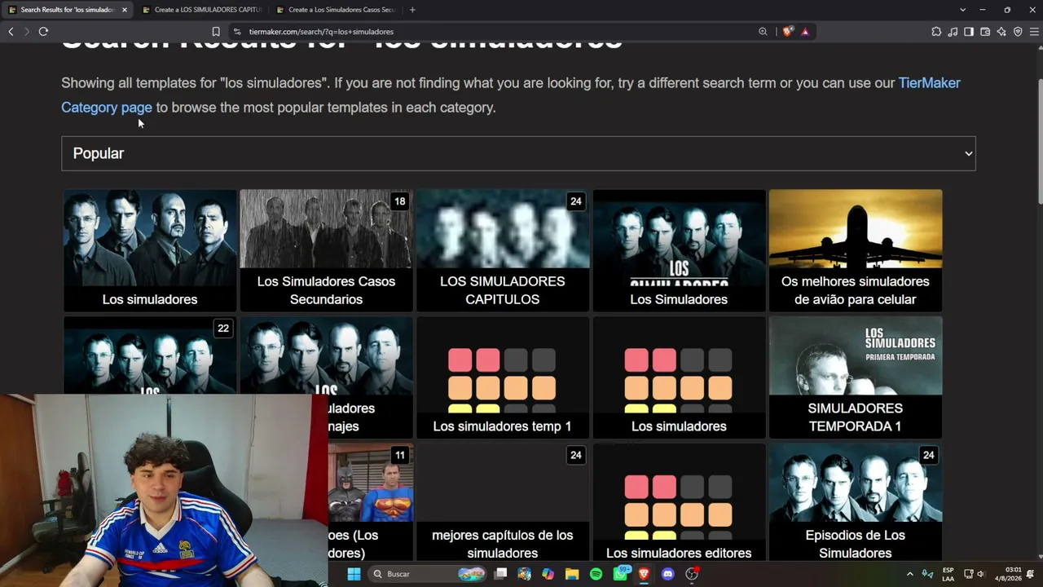Open Brave Leo AI sparkle icon
Image resolution: width=1043 pixels, height=587 pixels.
click(1001, 32)
